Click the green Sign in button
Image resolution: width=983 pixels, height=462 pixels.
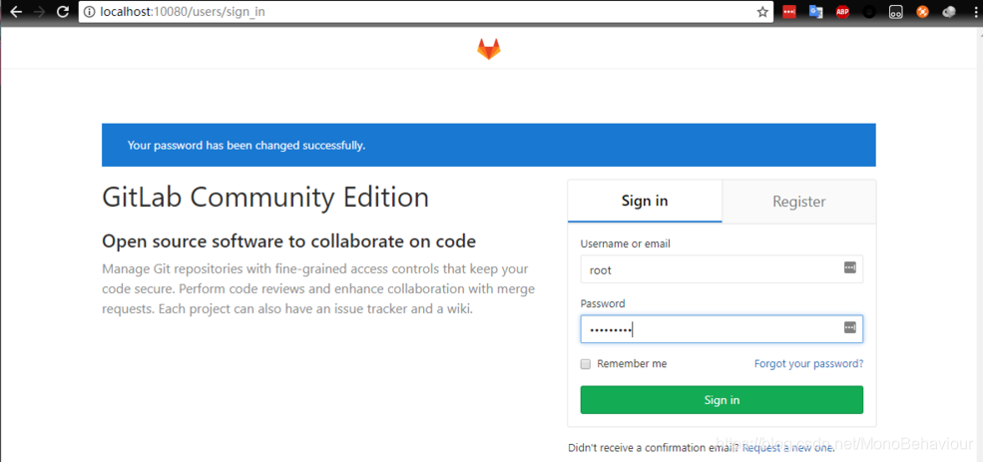[x=722, y=400]
